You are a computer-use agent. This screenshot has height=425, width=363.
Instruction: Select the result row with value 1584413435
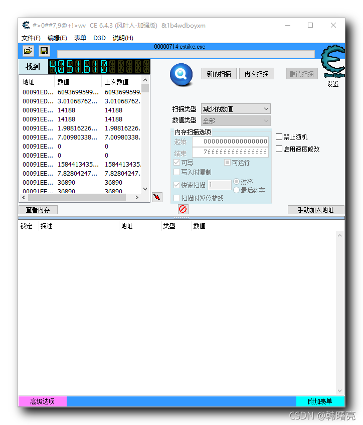coord(81,165)
